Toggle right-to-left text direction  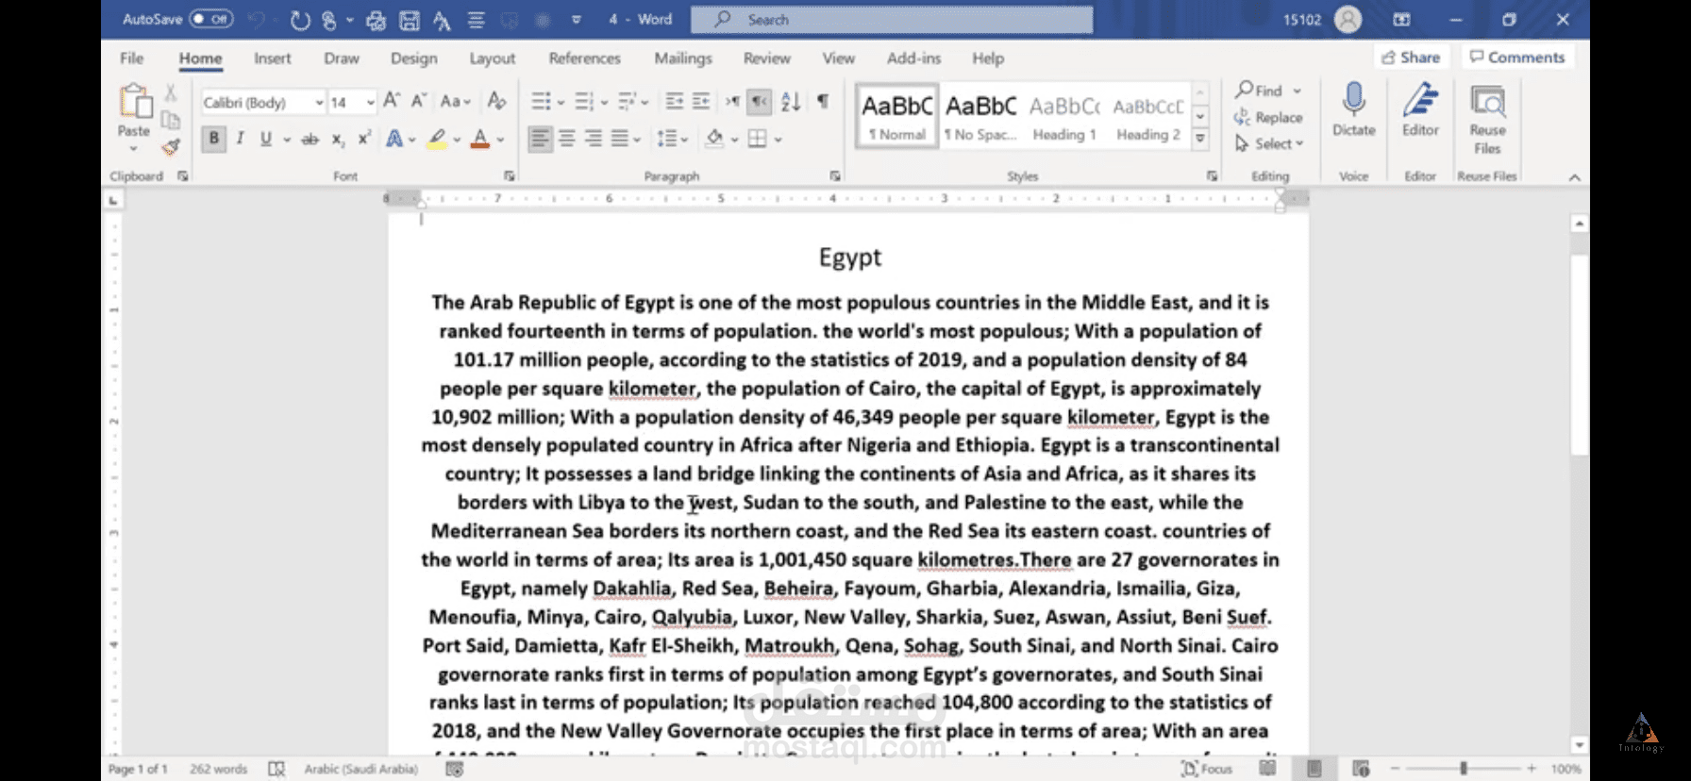tap(759, 101)
